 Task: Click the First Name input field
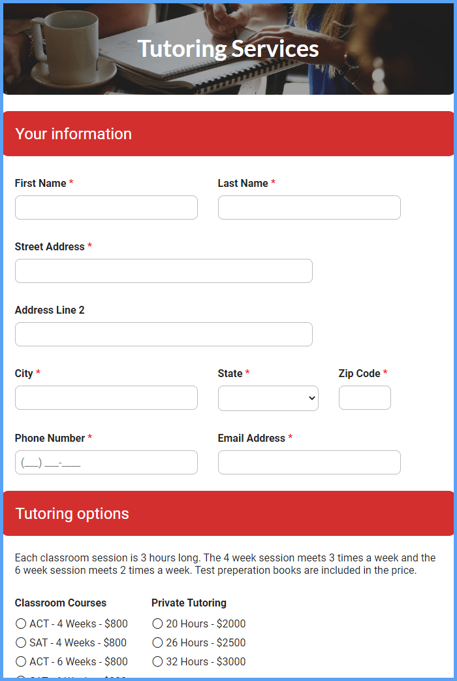pyautogui.click(x=106, y=208)
